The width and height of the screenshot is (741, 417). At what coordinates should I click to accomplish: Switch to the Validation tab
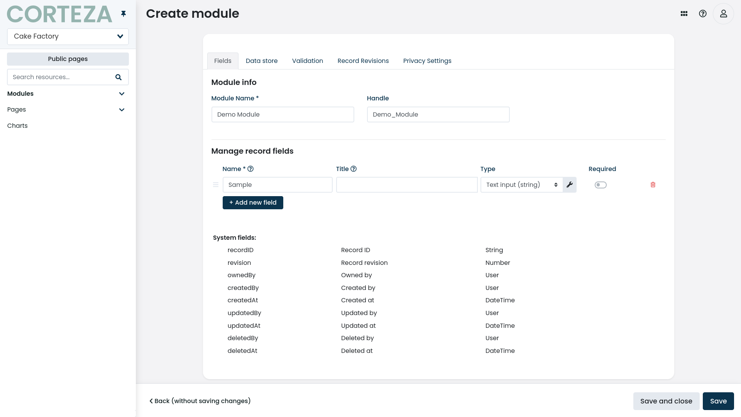click(308, 61)
